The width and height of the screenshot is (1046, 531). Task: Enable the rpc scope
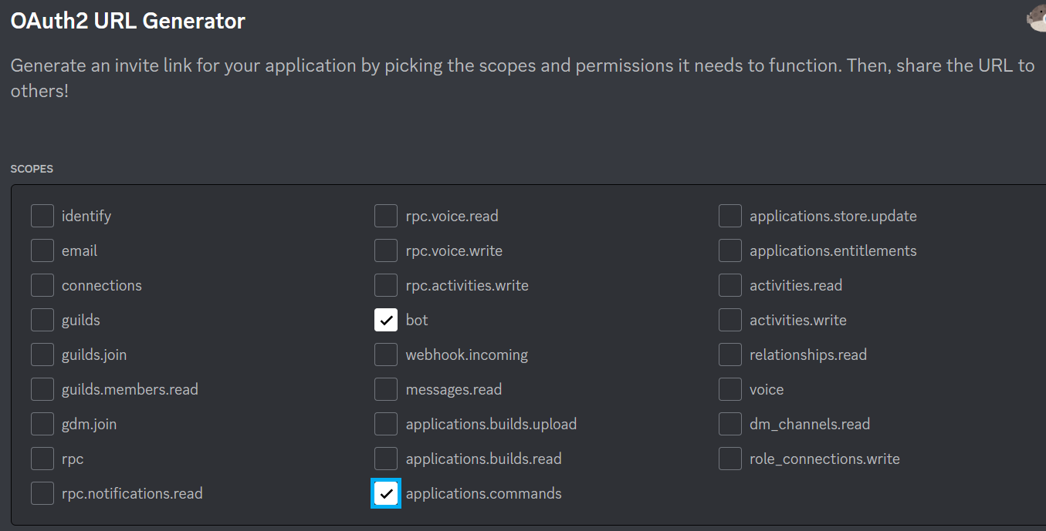pyautogui.click(x=42, y=459)
